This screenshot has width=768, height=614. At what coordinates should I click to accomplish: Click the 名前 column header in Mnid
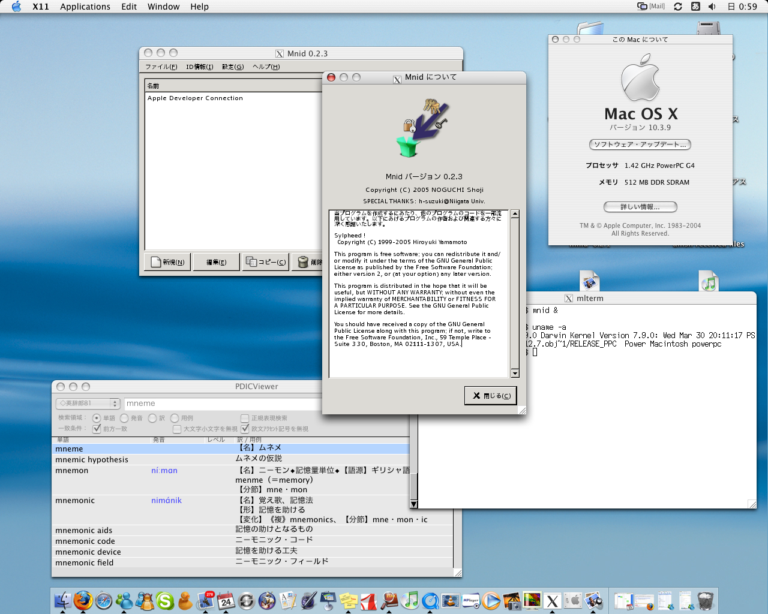(x=234, y=86)
